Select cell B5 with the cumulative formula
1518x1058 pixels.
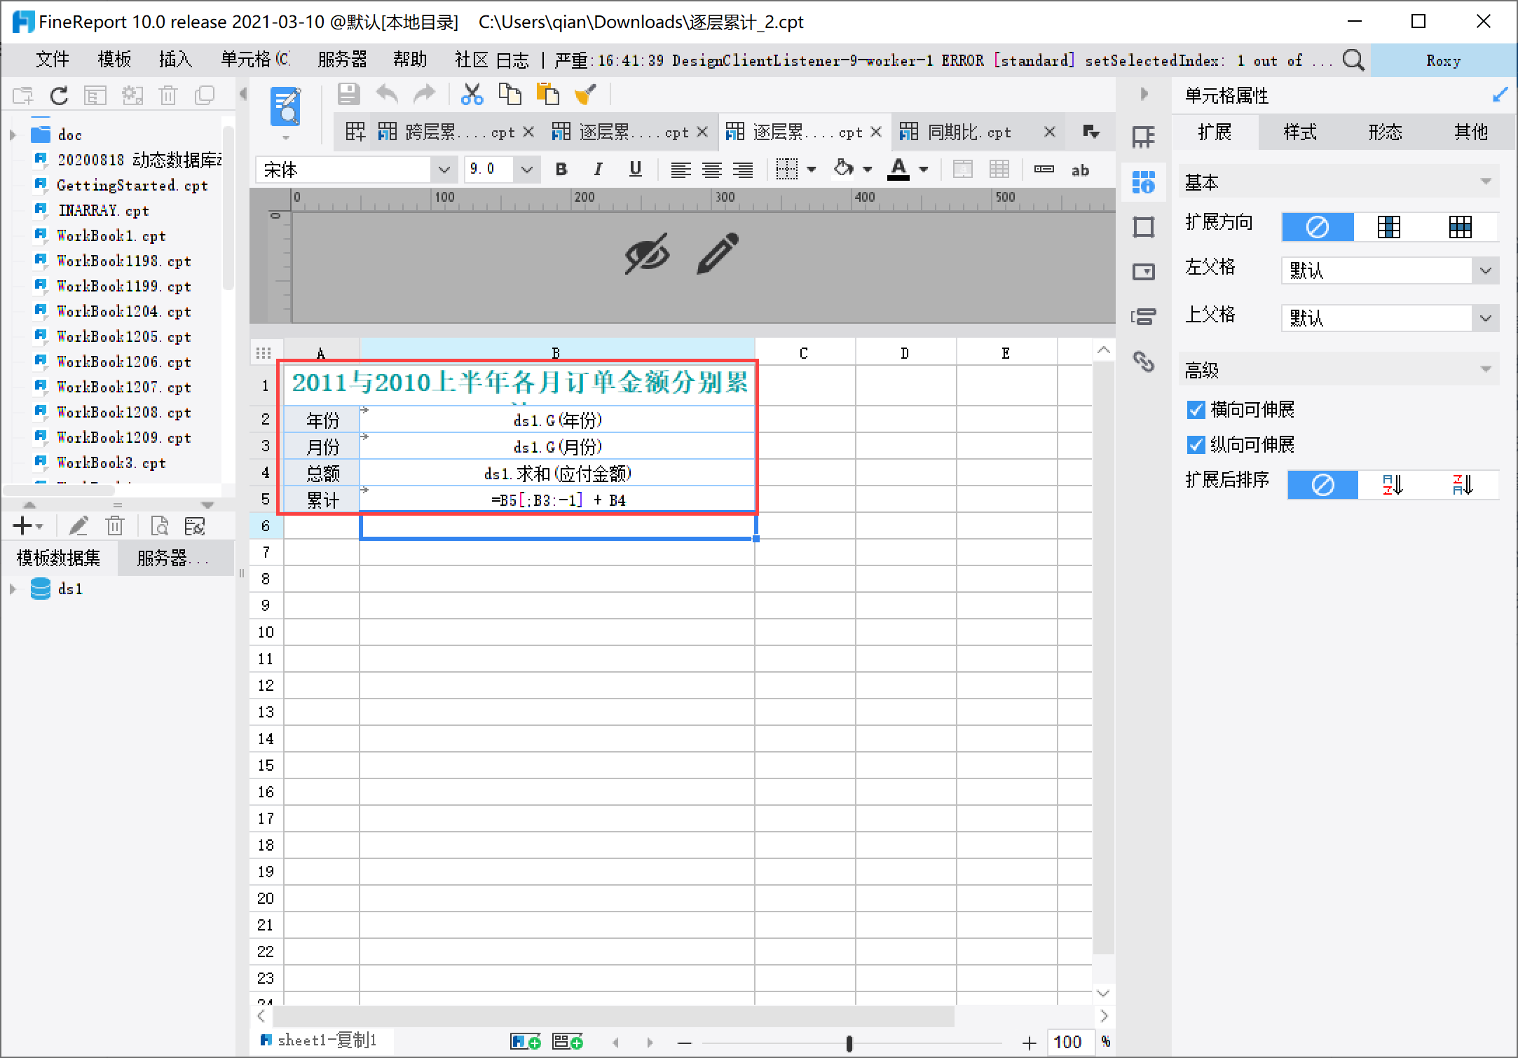[x=557, y=500]
